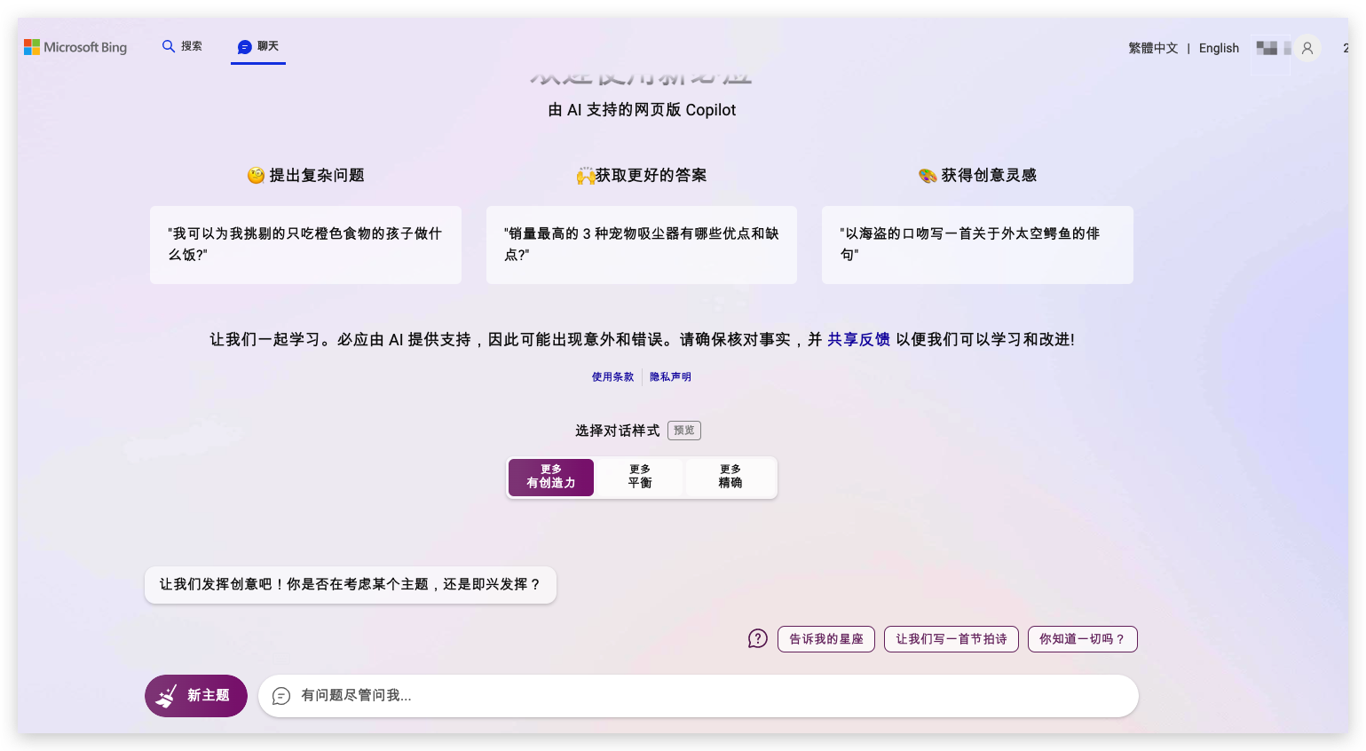The height and width of the screenshot is (751, 1366).
Task: Pick the 让我们写一首节拍诗 suggestion chip
Action: tap(951, 639)
